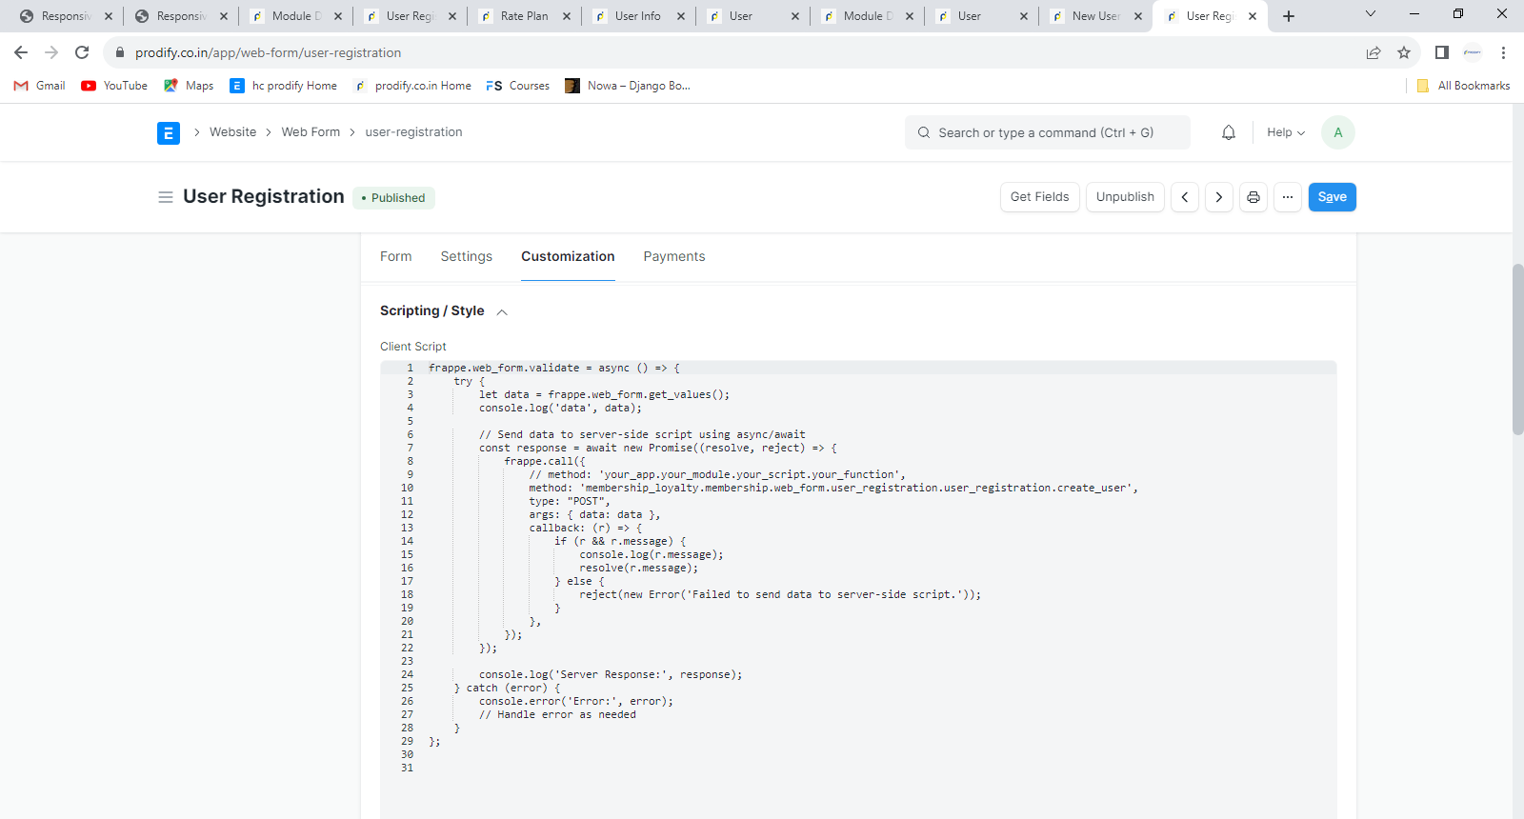Click user-registration breadcrumb

pyautogui.click(x=413, y=132)
